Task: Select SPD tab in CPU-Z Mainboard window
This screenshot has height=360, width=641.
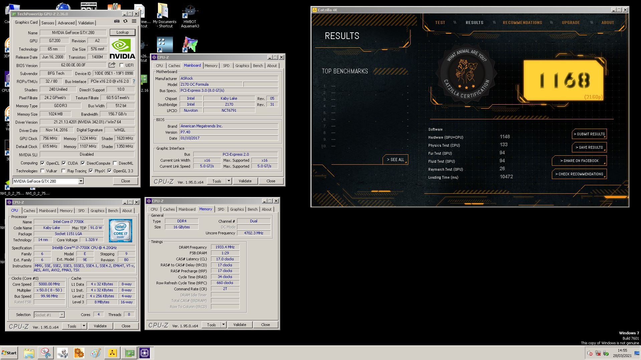Action: [226, 66]
